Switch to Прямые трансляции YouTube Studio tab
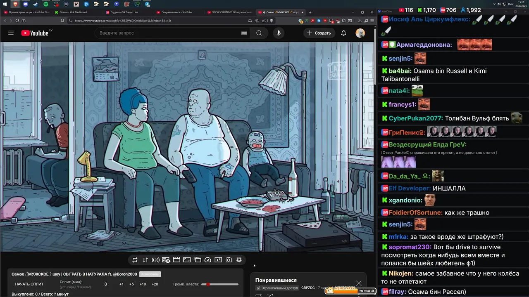This screenshot has width=529, height=297. [x=26, y=12]
